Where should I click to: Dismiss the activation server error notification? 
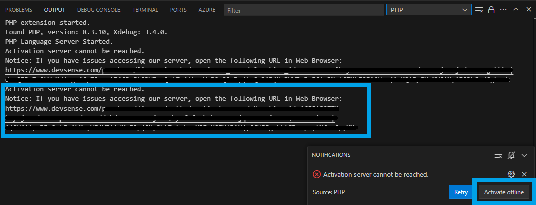tap(524, 174)
